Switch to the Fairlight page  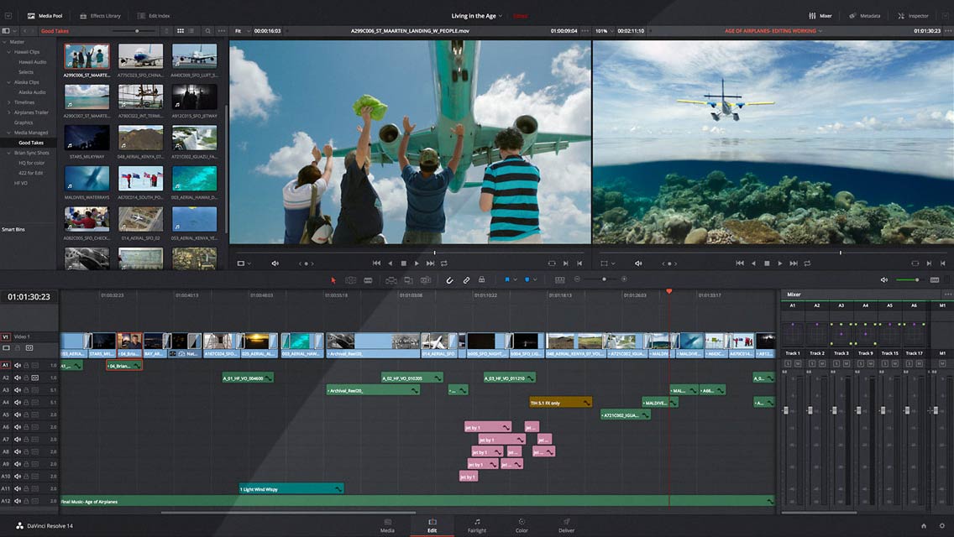(x=477, y=526)
